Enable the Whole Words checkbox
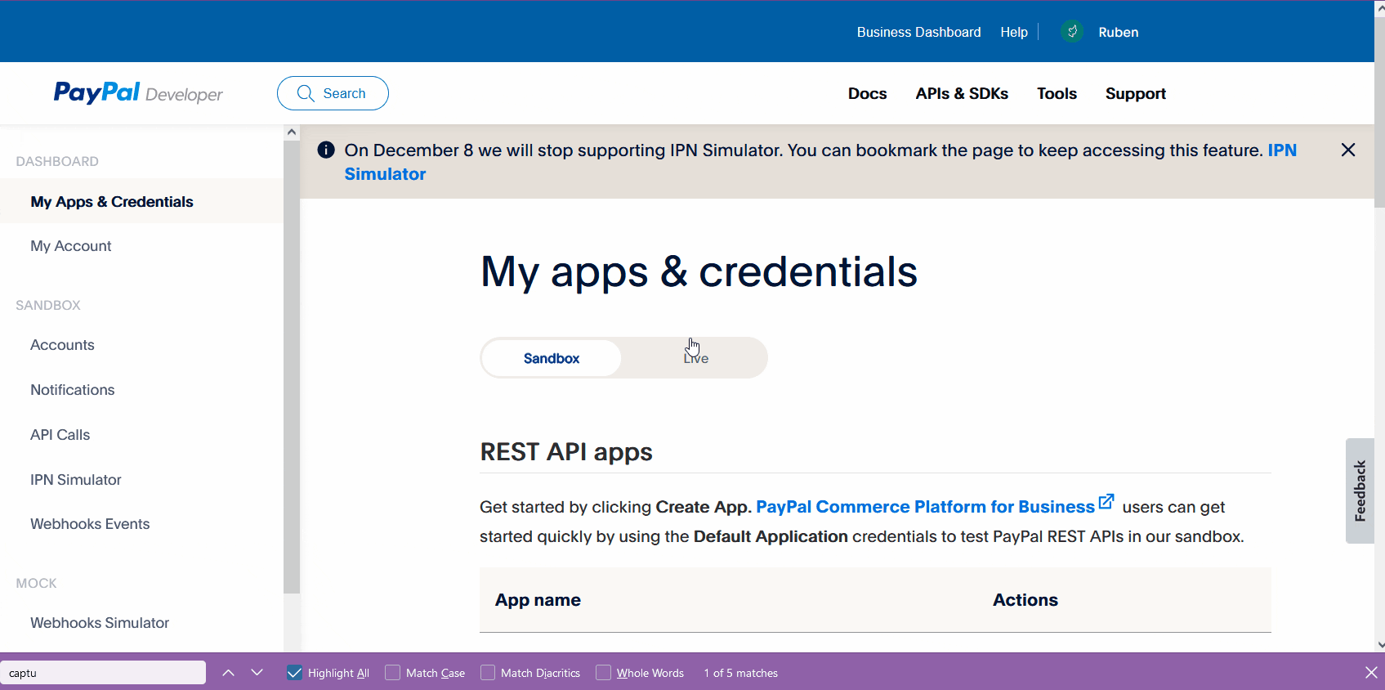The image size is (1385, 690). [x=604, y=673]
